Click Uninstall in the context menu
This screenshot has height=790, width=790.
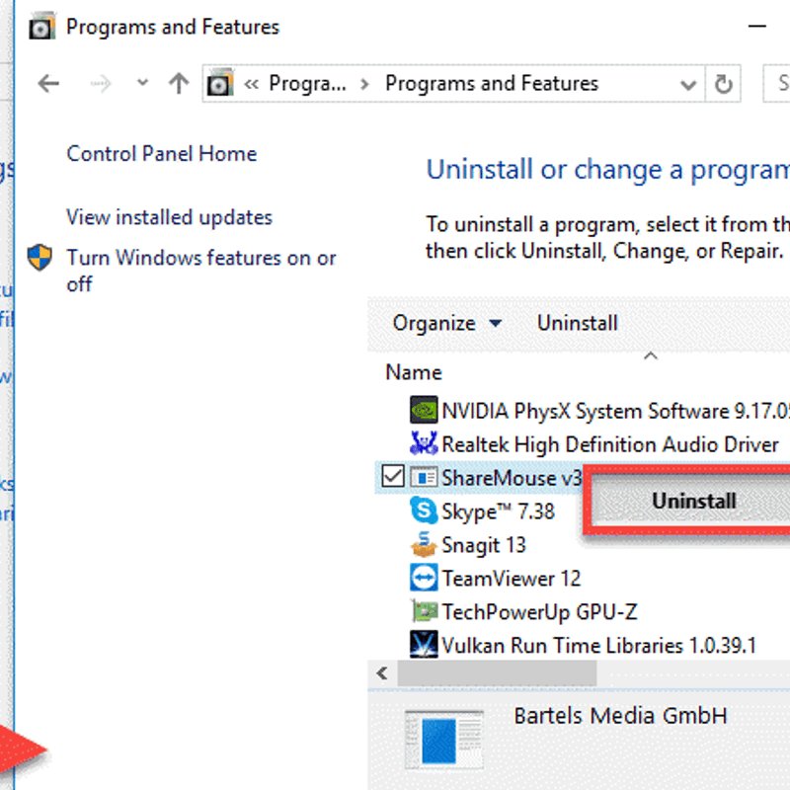693,501
